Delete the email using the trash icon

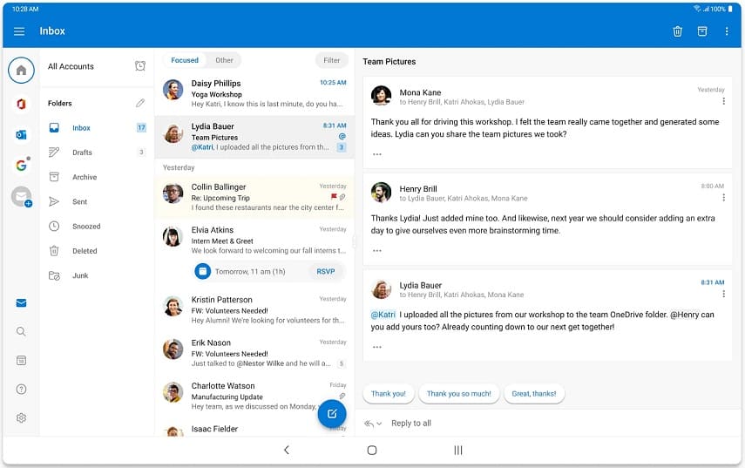click(x=677, y=31)
